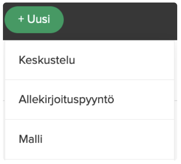The image size is (181, 164).
Task: Close the menu via the Uusi button
Action: 34,20
